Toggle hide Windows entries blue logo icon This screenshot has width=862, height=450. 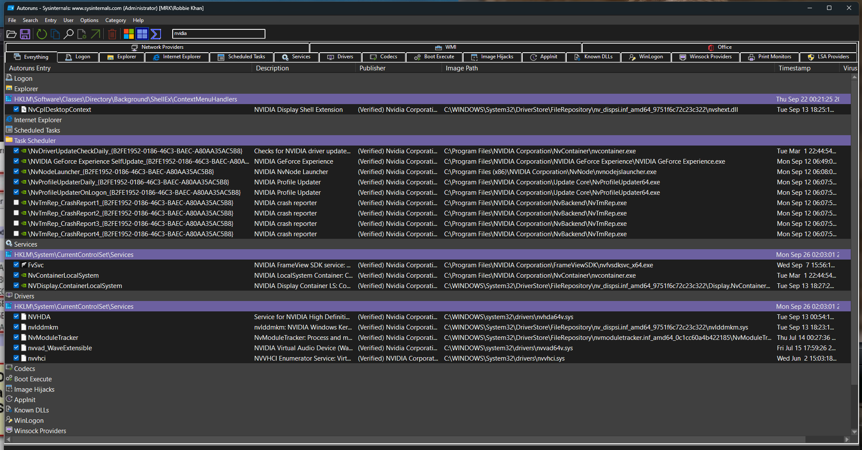pyautogui.click(x=142, y=34)
